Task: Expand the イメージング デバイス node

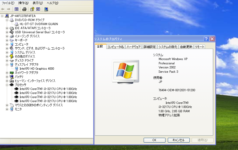Action: pyautogui.click(x=7, y=36)
